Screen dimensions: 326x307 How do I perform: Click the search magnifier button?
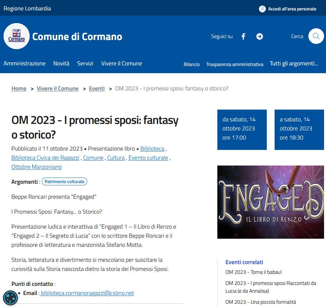coord(316,36)
